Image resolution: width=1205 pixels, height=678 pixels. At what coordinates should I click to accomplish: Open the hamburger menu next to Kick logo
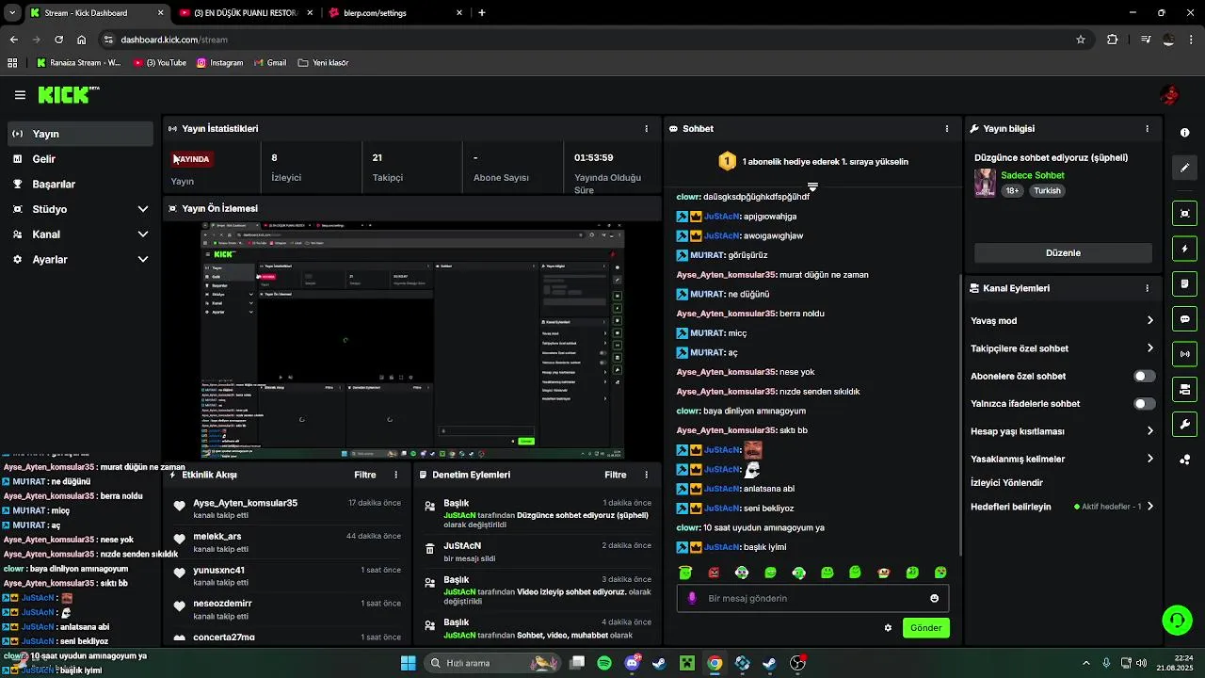click(x=20, y=95)
